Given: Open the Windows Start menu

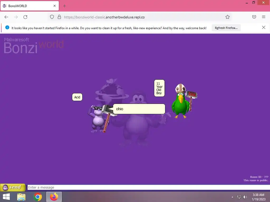Looking at the screenshot, I should click(6, 197).
